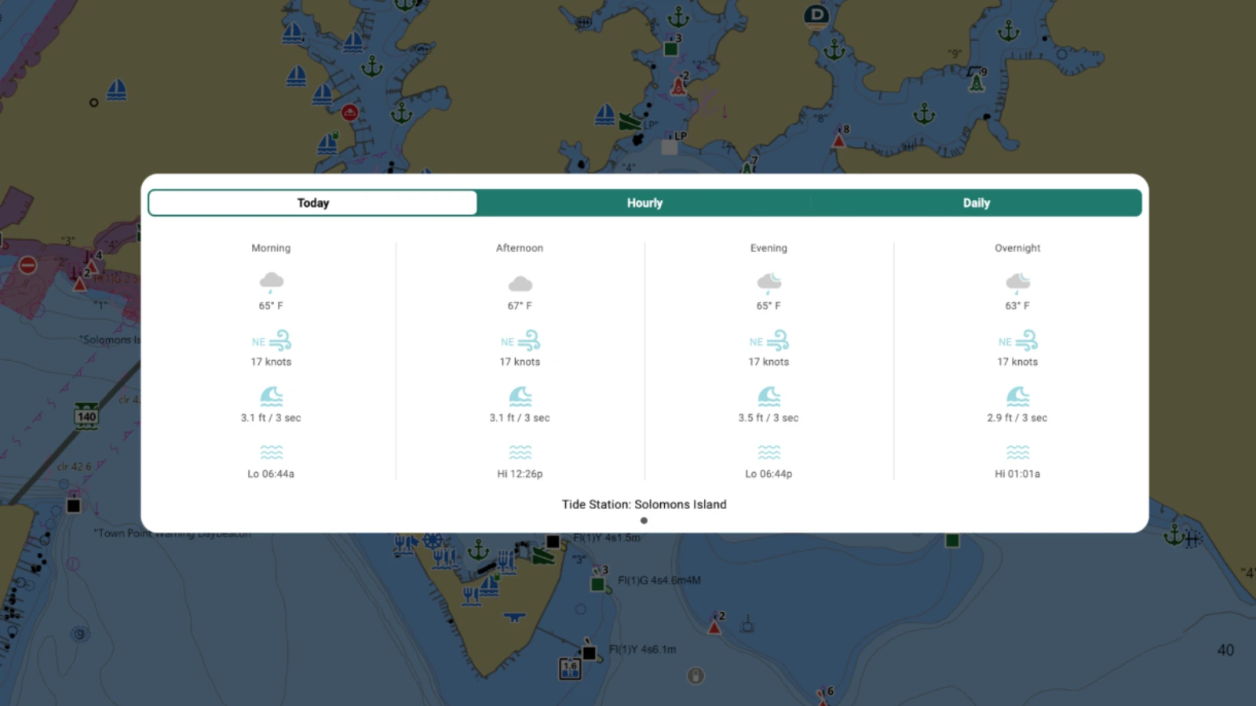Click the Afternoon tide icon
Viewport: 1256px width, 706px height.
(520, 453)
